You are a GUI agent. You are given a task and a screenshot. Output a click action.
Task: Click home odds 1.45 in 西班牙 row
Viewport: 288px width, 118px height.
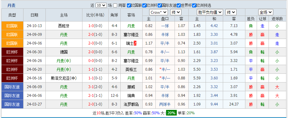[x=197, y=26]
